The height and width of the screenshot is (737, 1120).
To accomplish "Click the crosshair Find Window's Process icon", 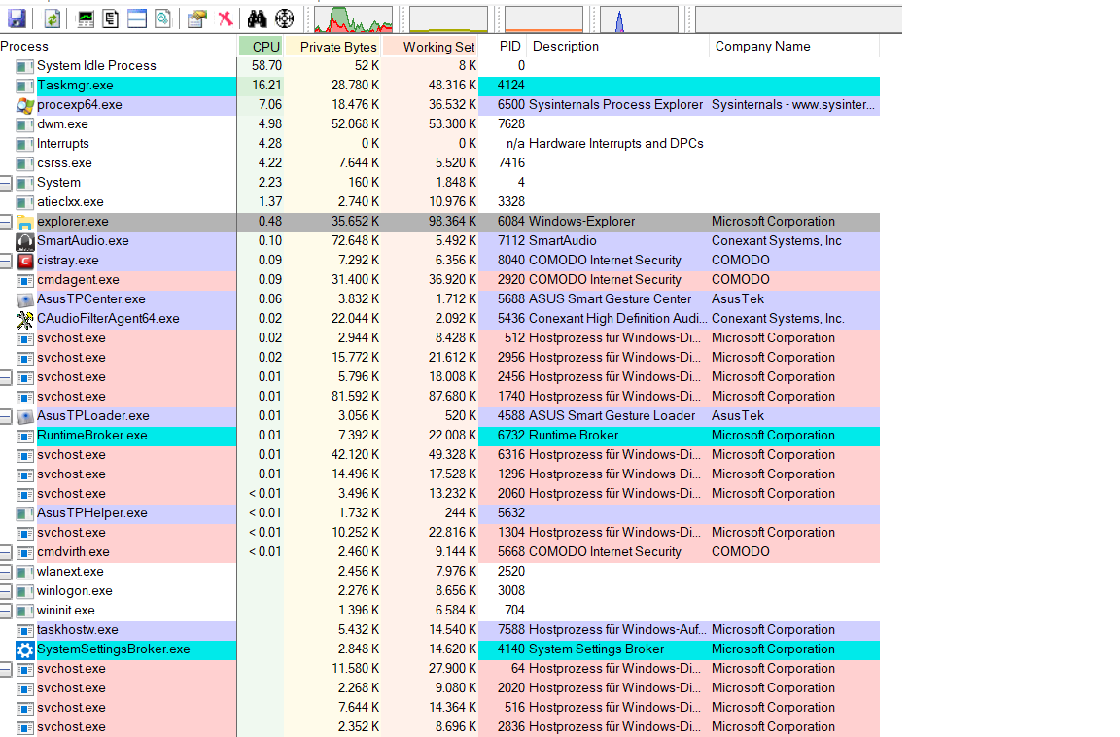I will (284, 18).
